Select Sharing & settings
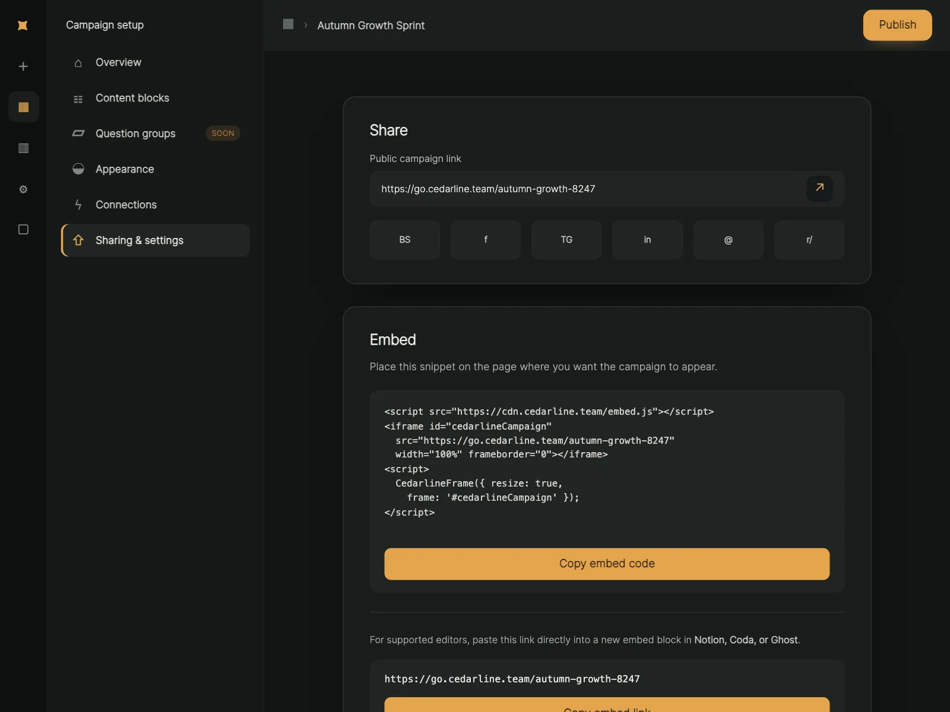This screenshot has width=950, height=712. tap(156, 240)
